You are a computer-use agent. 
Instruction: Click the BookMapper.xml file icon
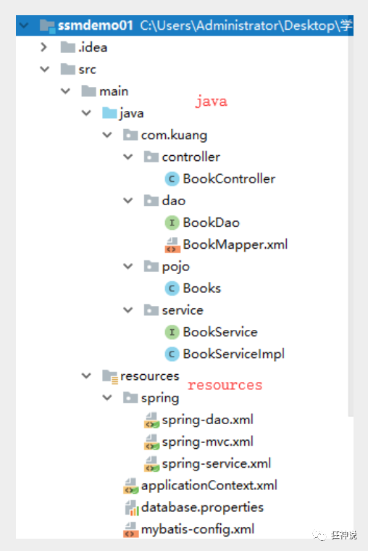pyautogui.click(x=172, y=245)
